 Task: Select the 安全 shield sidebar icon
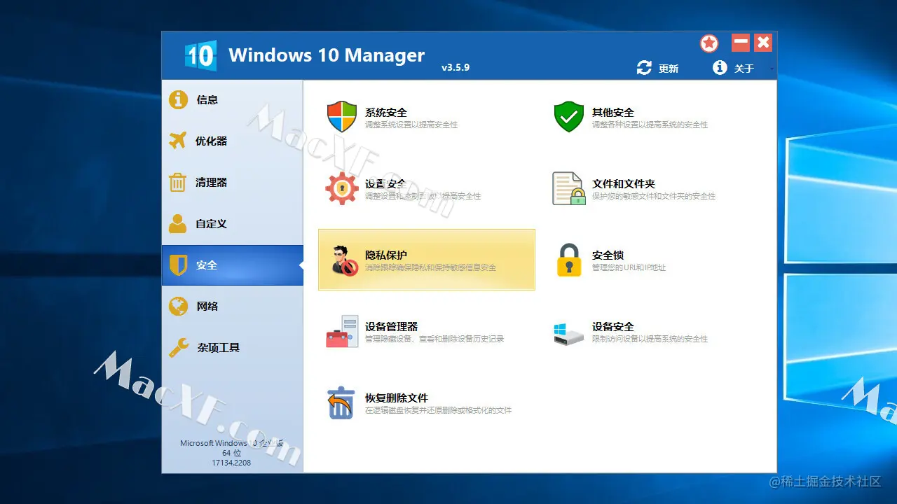click(179, 265)
